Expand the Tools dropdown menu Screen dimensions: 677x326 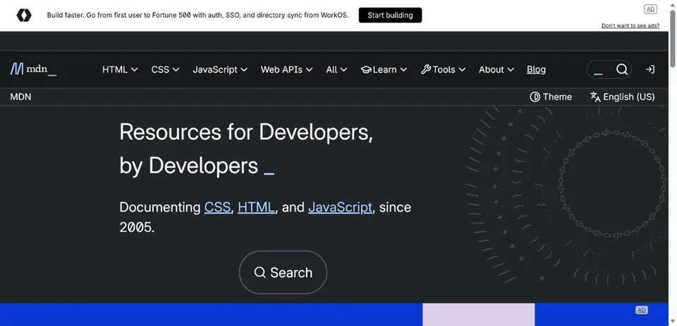pyautogui.click(x=443, y=70)
